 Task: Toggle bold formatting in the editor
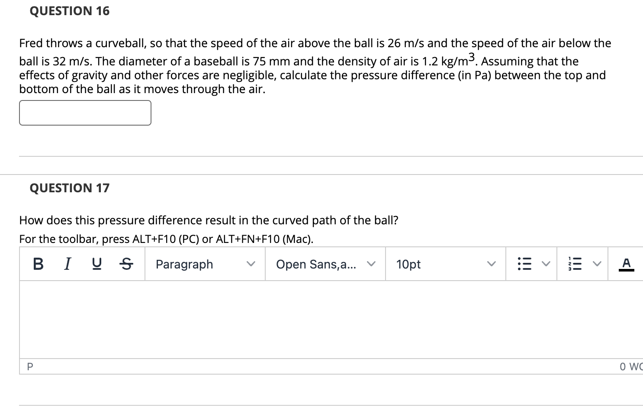coord(37,264)
